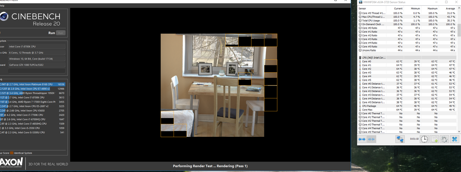Select the Intel Xeon CPU E7-4890 v2 ranking row

tap(33, 89)
